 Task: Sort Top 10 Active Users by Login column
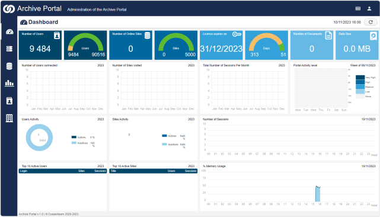[24, 171]
